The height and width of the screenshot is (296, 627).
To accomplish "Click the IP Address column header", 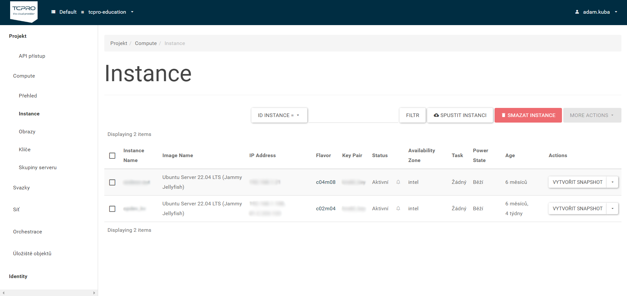I will [263, 155].
